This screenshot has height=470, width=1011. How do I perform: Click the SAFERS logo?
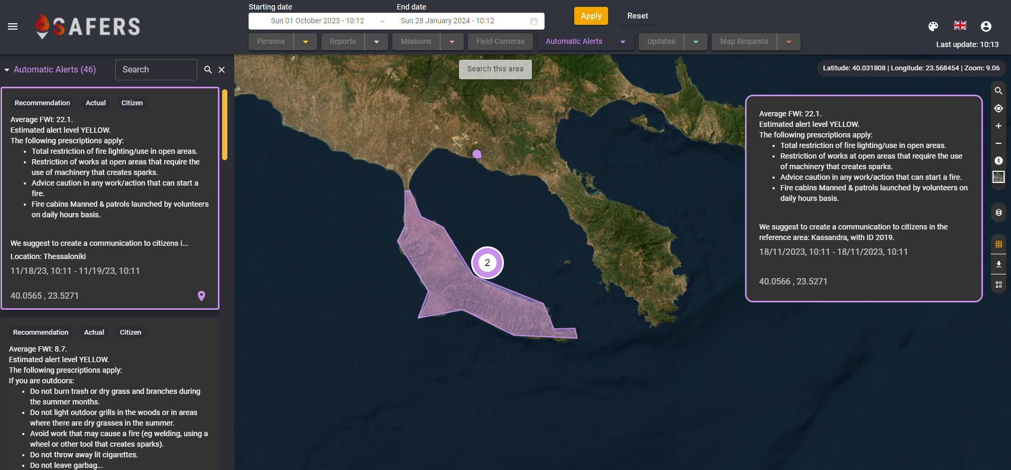pos(88,26)
